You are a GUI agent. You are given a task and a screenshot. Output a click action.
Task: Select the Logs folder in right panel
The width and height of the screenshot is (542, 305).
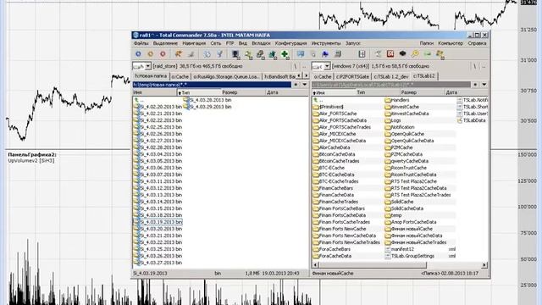[x=393, y=120]
